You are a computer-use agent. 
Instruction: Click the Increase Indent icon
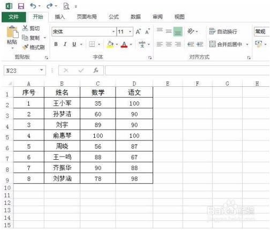click(x=200, y=44)
